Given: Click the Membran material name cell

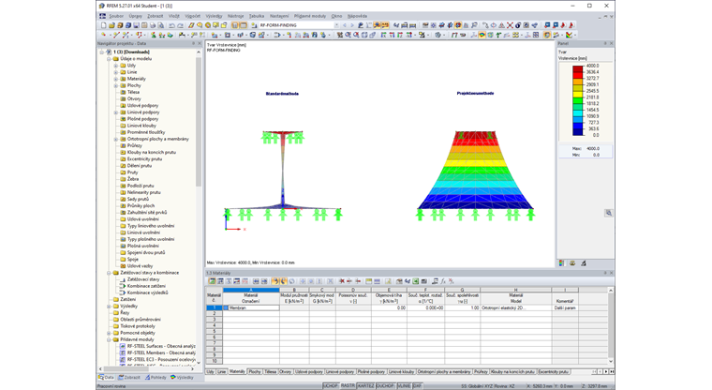Looking at the screenshot, I should [251, 307].
